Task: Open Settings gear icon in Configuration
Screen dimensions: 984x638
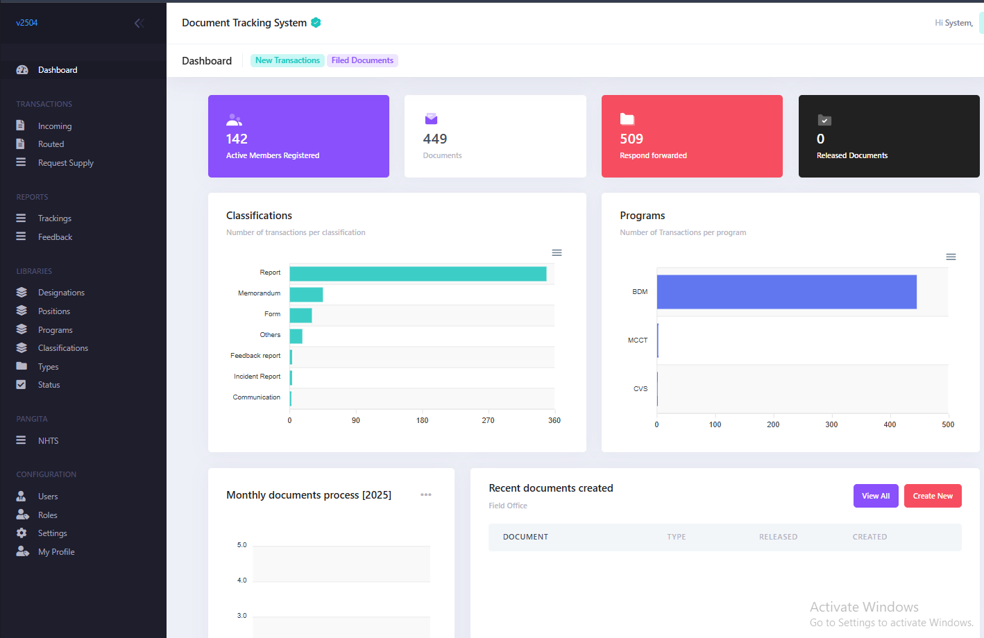Action: pyautogui.click(x=22, y=533)
